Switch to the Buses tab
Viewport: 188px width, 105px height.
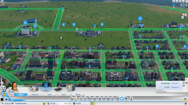pyautogui.click(x=21, y=94)
